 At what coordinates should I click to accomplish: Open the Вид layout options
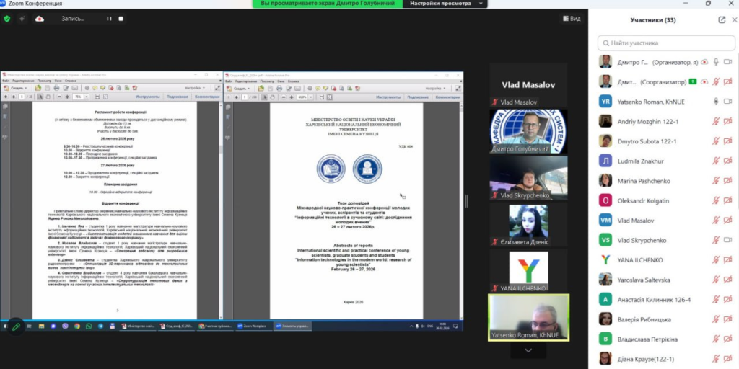click(570, 19)
